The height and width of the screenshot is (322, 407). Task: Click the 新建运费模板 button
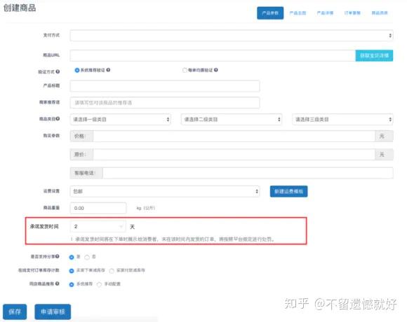[x=288, y=191]
